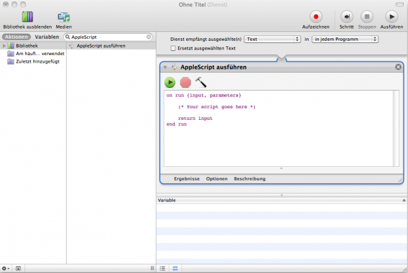The height and width of the screenshot is (273, 408).
Task: Show the Optionen section
Action: tap(217, 178)
